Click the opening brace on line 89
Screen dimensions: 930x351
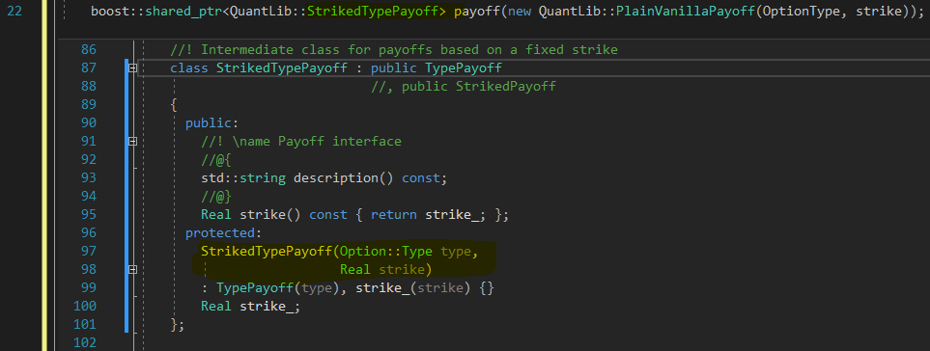click(x=174, y=105)
